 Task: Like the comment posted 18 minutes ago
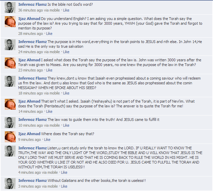click(66, 93)
